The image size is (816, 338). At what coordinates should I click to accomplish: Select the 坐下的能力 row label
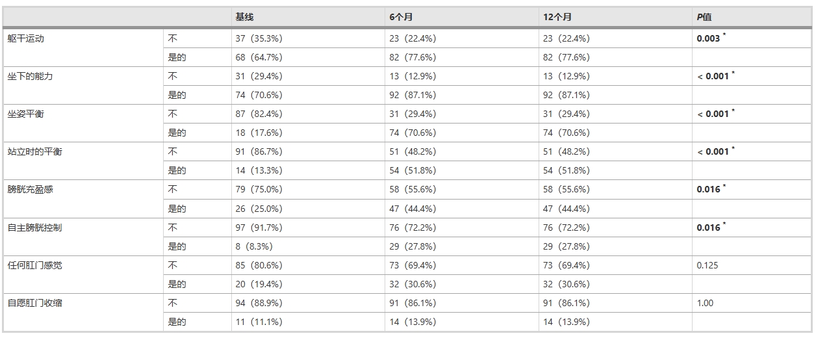(31, 76)
